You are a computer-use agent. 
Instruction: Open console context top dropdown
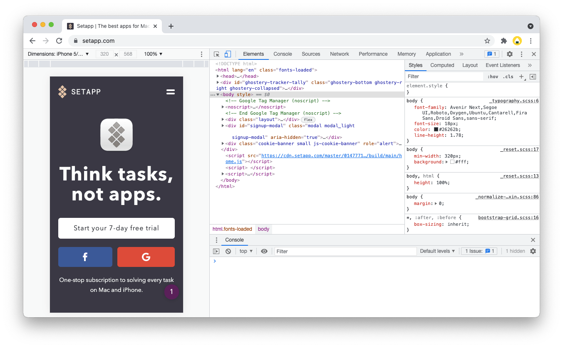(246, 251)
